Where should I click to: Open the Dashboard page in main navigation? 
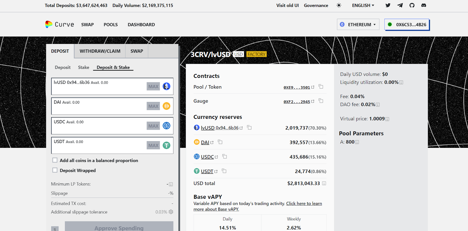click(141, 25)
